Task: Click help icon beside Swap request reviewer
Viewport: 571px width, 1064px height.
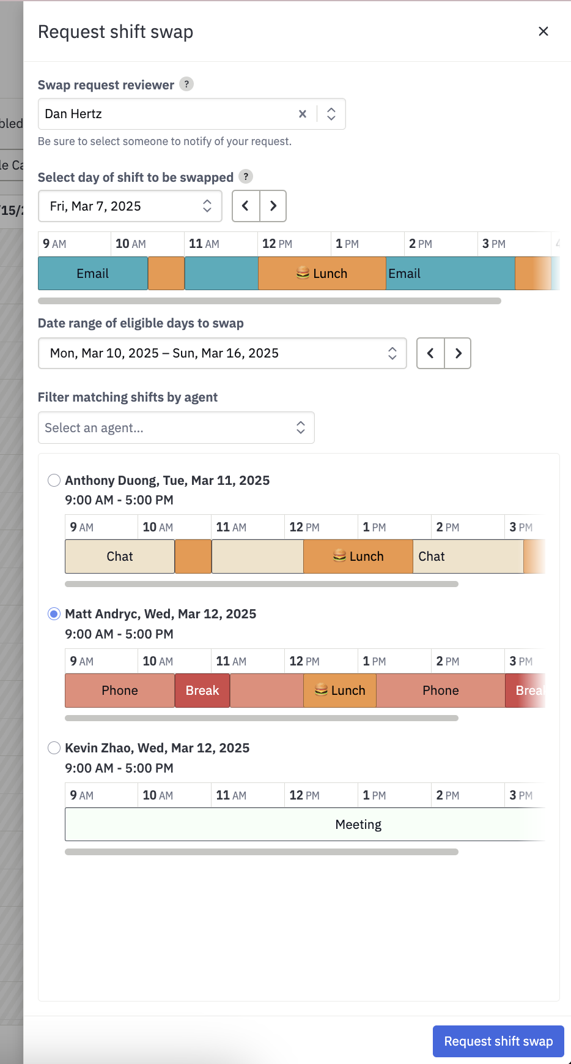Action: (186, 84)
